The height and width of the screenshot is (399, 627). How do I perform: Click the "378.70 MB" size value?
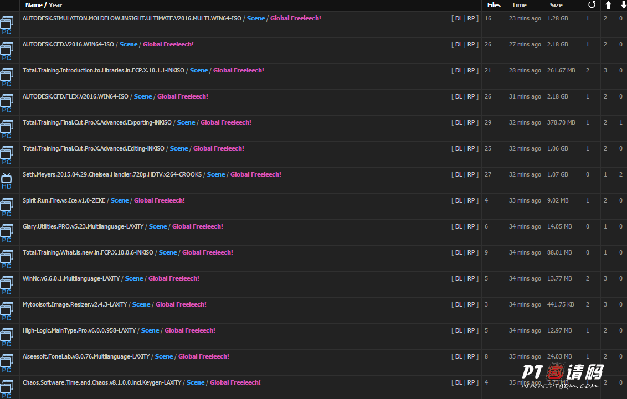click(561, 122)
